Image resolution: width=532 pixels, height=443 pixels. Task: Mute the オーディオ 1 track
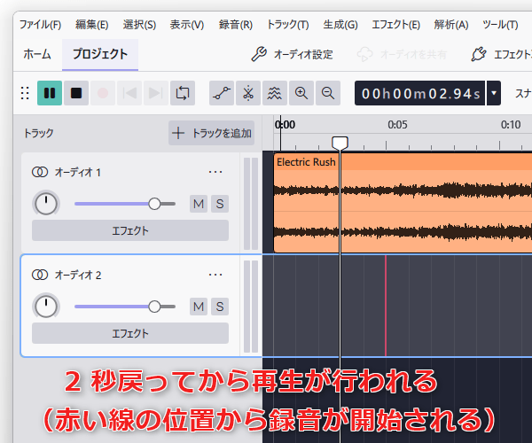(x=199, y=204)
